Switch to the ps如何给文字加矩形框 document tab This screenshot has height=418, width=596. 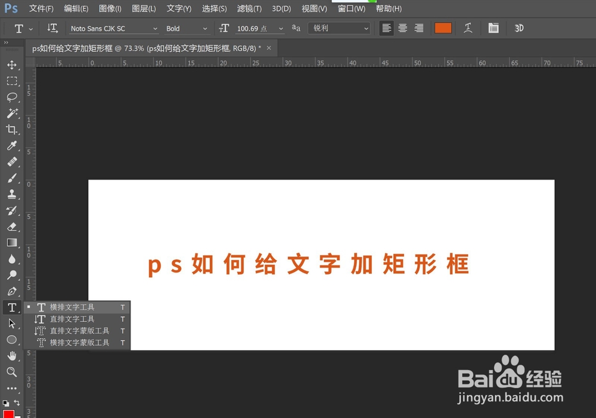tap(147, 48)
